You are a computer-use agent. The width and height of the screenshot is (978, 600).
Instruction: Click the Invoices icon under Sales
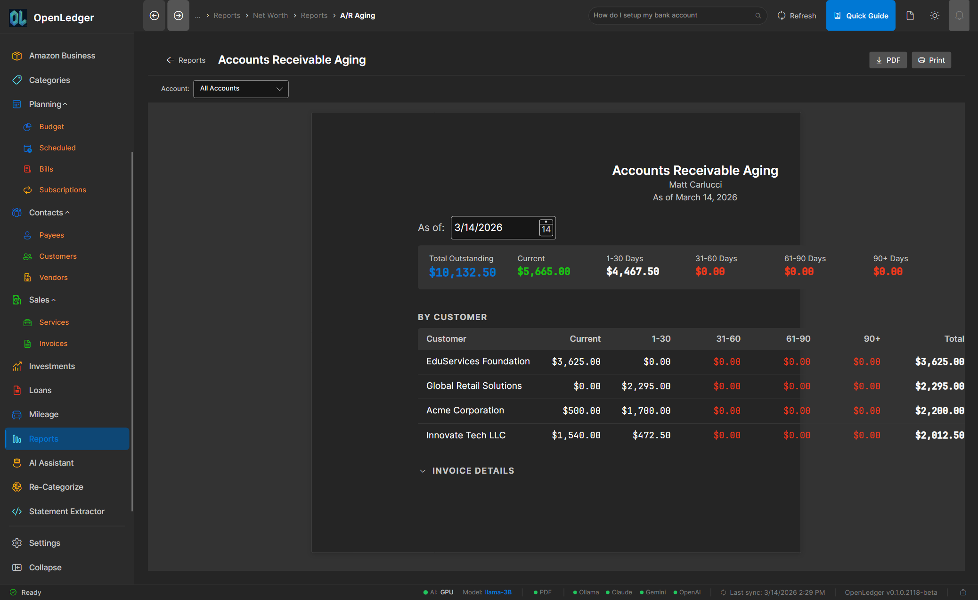(x=28, y=344)
